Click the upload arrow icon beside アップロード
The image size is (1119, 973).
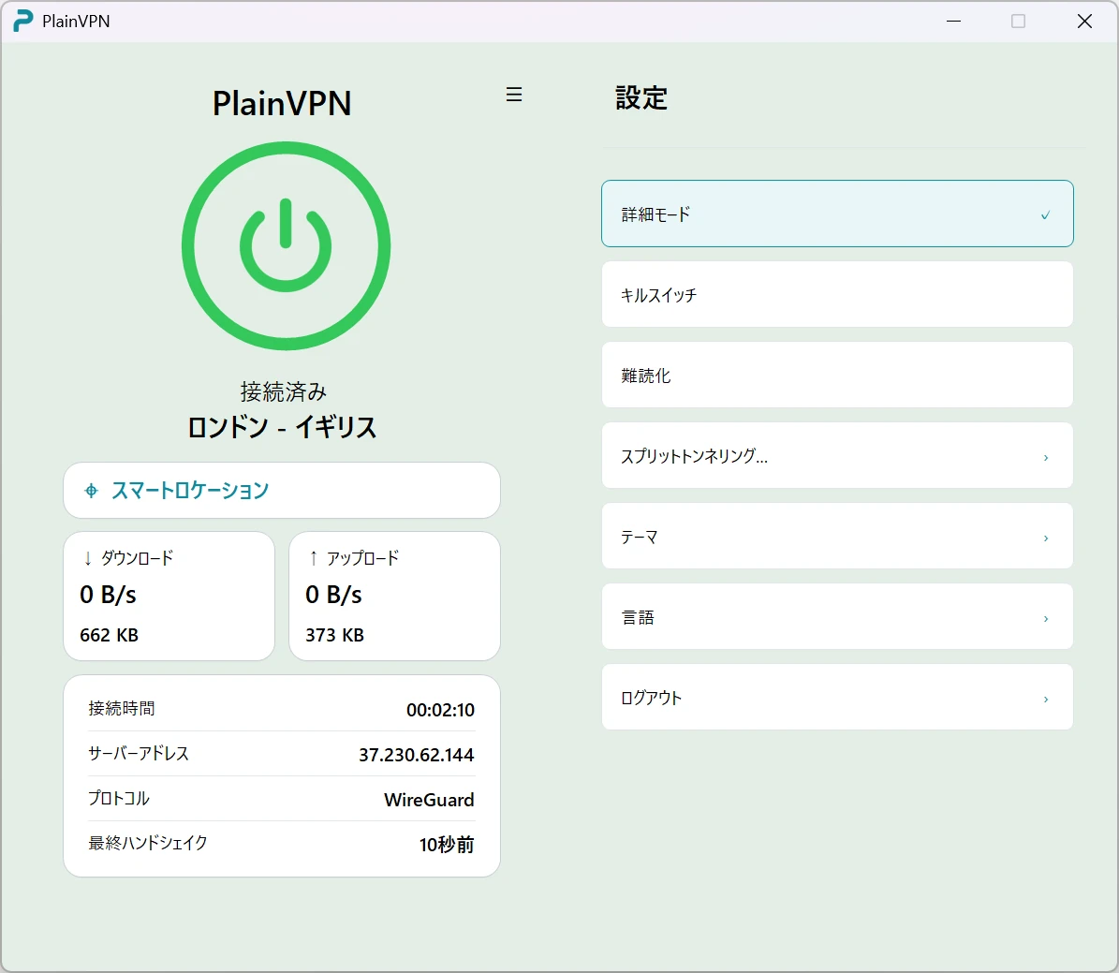pyautogui.click(x=314, y=558)
